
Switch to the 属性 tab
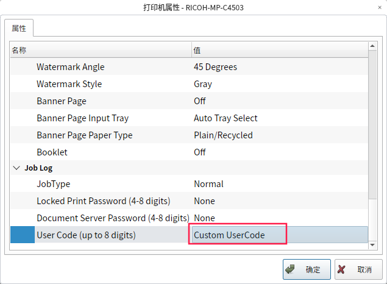[18, 28]
